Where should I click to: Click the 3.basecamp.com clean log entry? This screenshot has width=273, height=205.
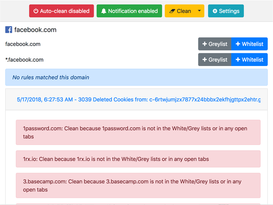[x=138, y=185]
